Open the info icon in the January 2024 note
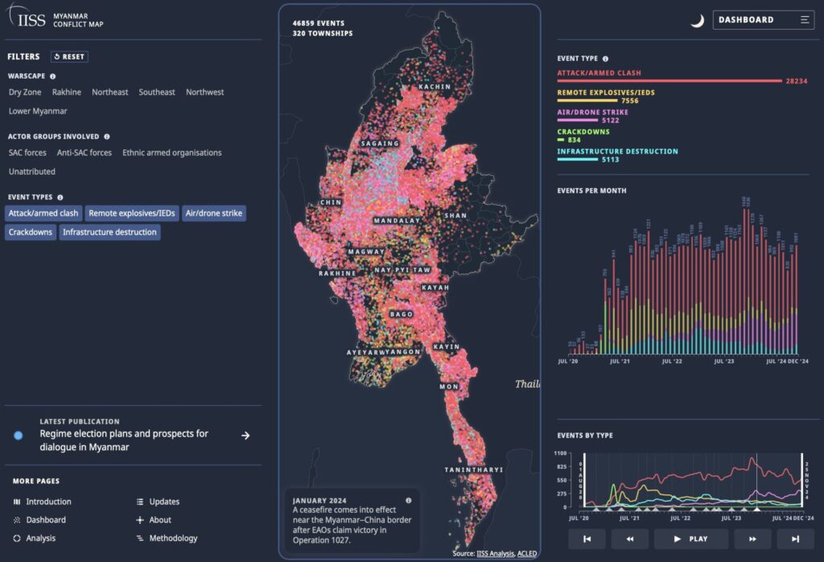 click(x=408, y=500)
